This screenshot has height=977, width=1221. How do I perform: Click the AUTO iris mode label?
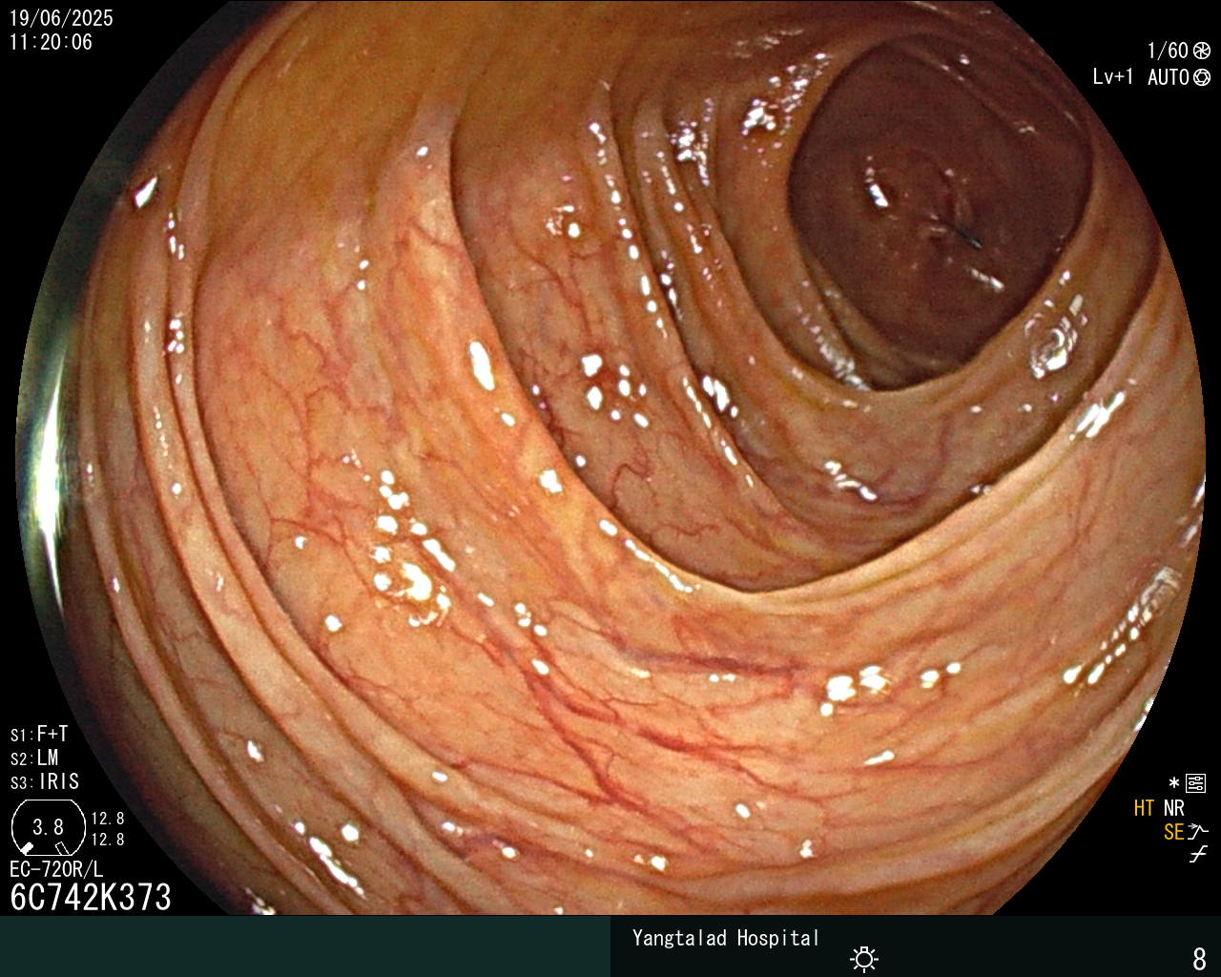tap(1169, 77)
